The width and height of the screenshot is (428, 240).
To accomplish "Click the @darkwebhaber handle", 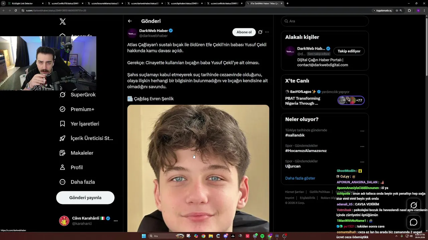I will [x=153, y=36].
